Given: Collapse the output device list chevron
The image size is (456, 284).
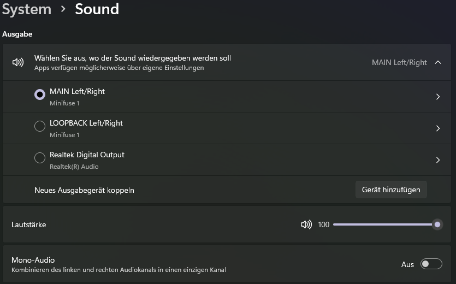Looking at the screenshot, I should (438, 62).
